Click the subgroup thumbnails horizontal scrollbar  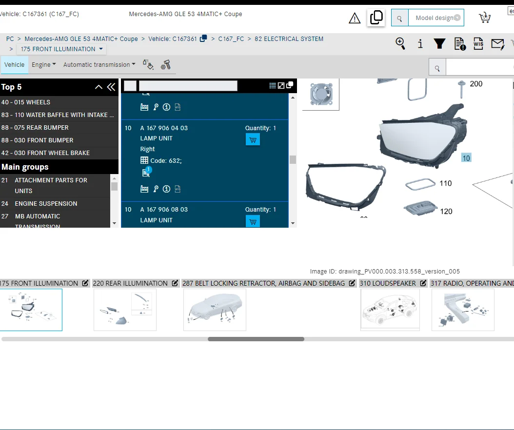click(x=256, y=339)
